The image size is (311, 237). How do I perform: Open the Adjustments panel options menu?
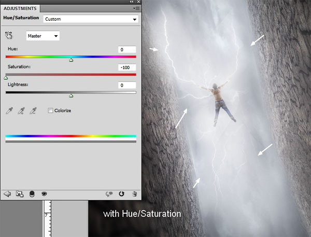[136, 8]
